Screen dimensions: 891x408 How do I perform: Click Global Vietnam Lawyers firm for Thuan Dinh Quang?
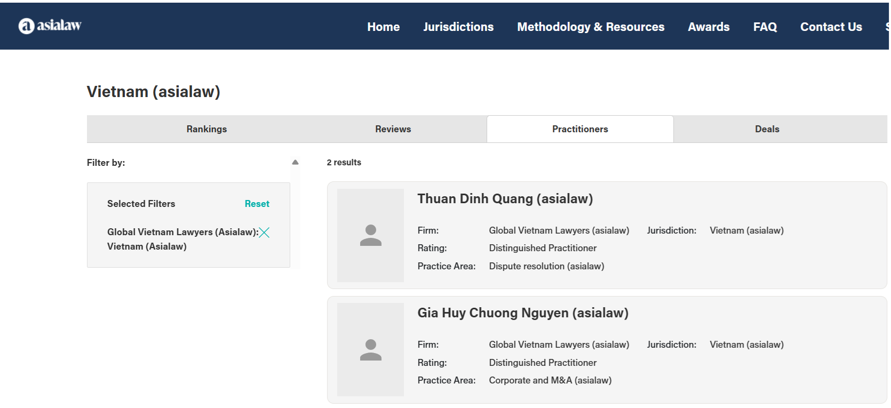click(x=559, y=230)
